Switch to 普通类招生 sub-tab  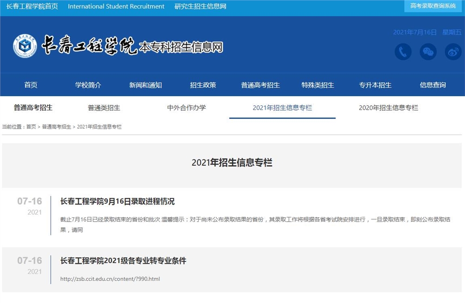104,108
